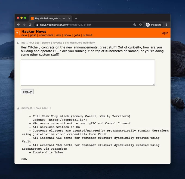Click the yellow macOS minimize button
The height and width of the screenshot is (179, 185).
[21, 18]
